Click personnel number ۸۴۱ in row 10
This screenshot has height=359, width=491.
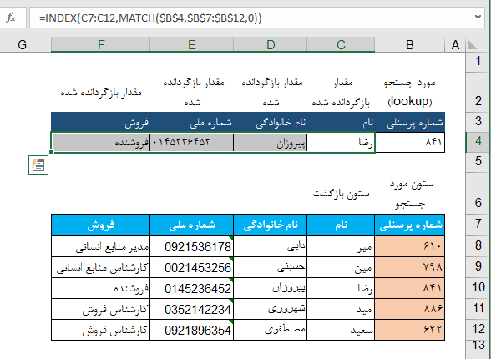click(409, 288)
